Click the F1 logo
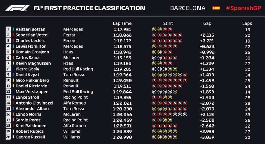265x144 pixels. click(17, 8)
